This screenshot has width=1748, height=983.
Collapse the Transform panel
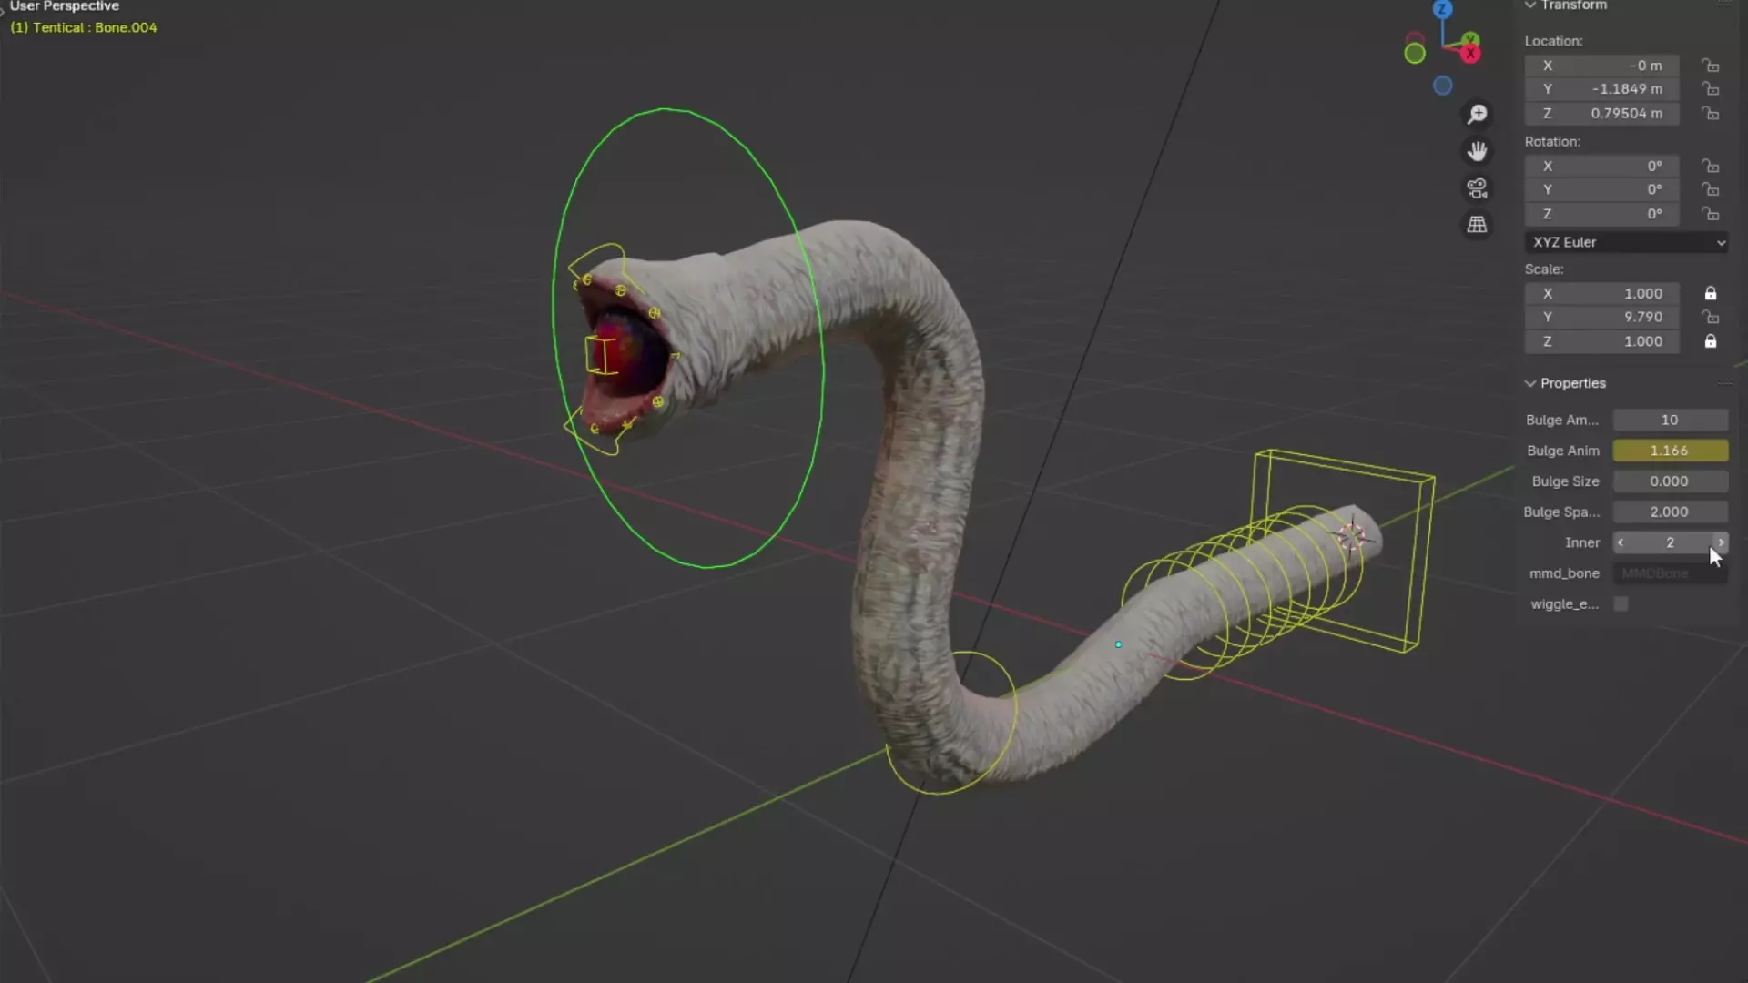pos(1531,5)
